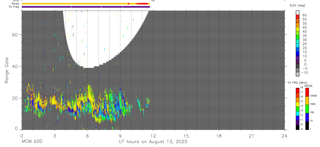Click the red portion of the Noise strip

[143, 4]
